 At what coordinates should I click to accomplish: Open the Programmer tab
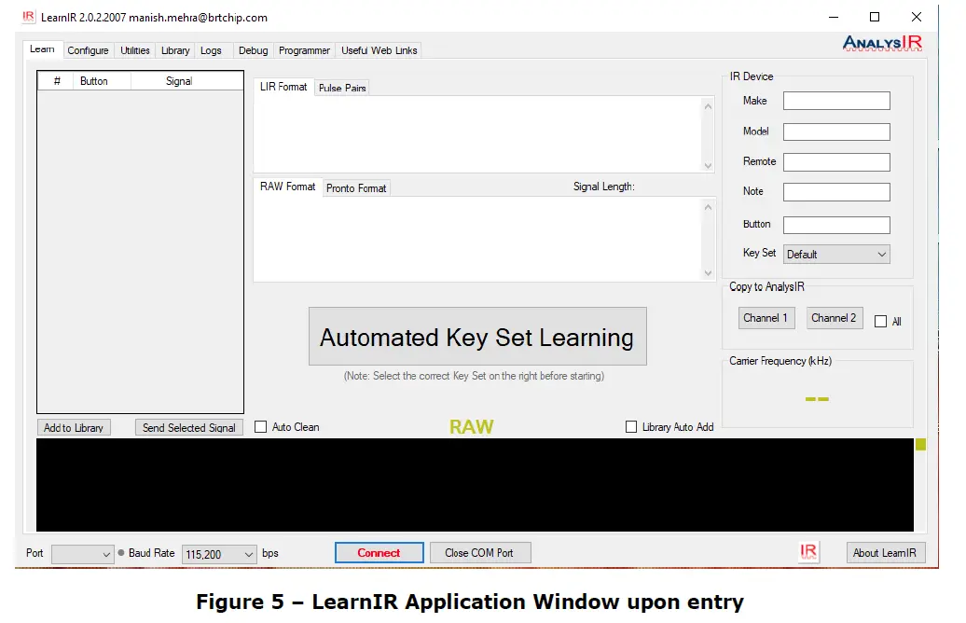pyautogui.click(x=304, y=50)
